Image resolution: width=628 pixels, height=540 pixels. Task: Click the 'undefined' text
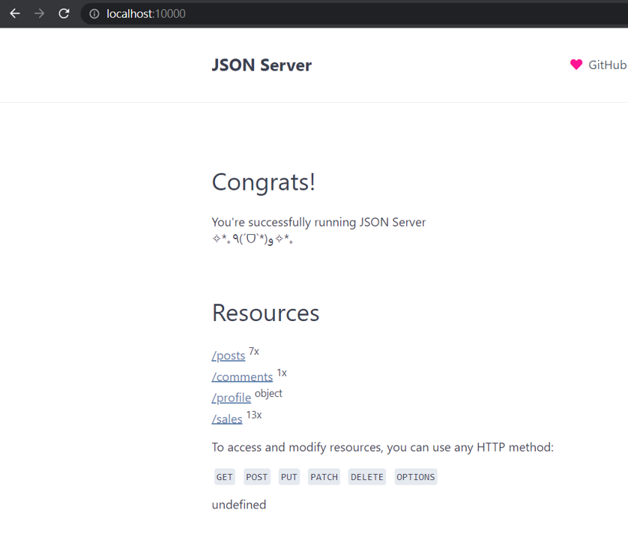coord(239,505)
